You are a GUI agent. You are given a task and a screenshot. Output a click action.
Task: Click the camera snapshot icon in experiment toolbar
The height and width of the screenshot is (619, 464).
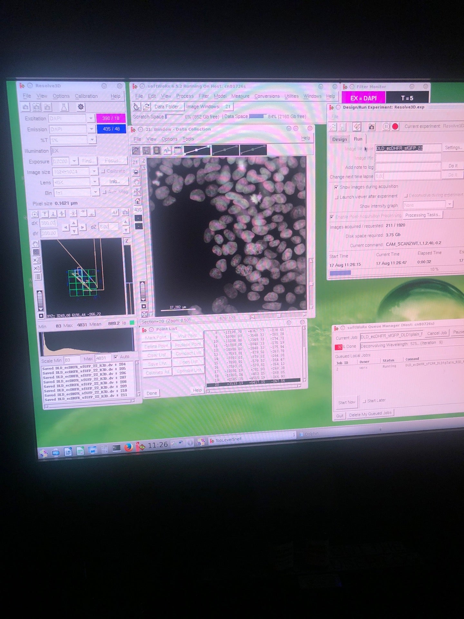(x=372, y=127)
